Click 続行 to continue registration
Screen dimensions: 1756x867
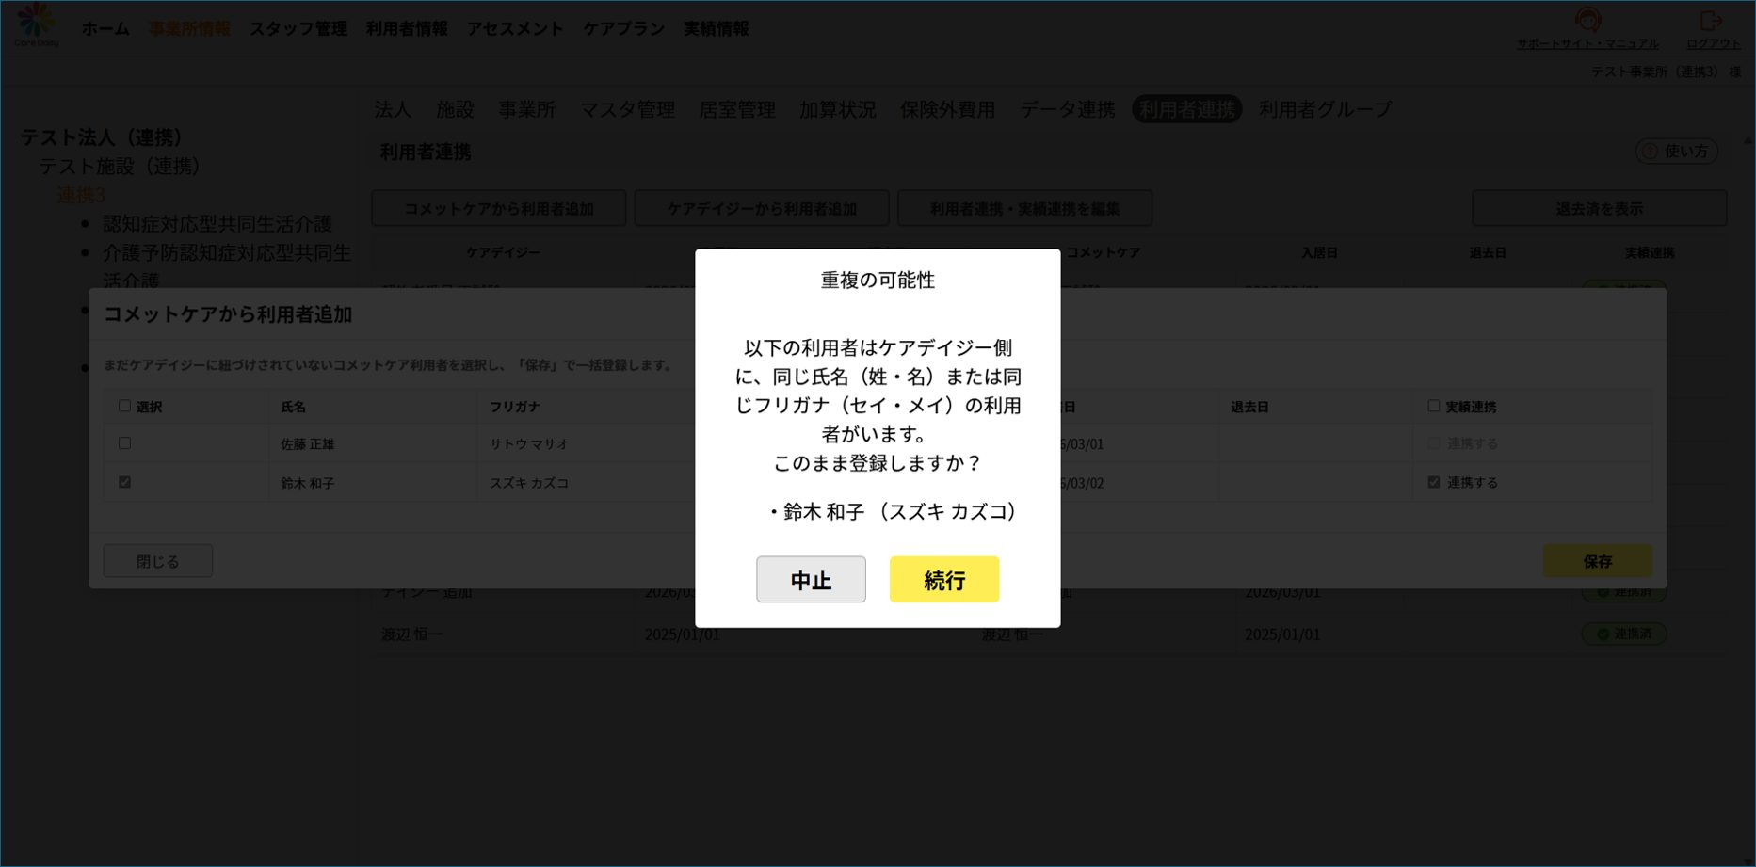tap(944, 579)
